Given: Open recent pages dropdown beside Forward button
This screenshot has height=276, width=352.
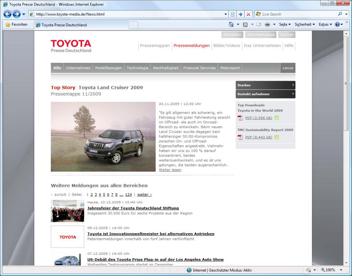Looking at the screenshot, I should coord(24,14).
